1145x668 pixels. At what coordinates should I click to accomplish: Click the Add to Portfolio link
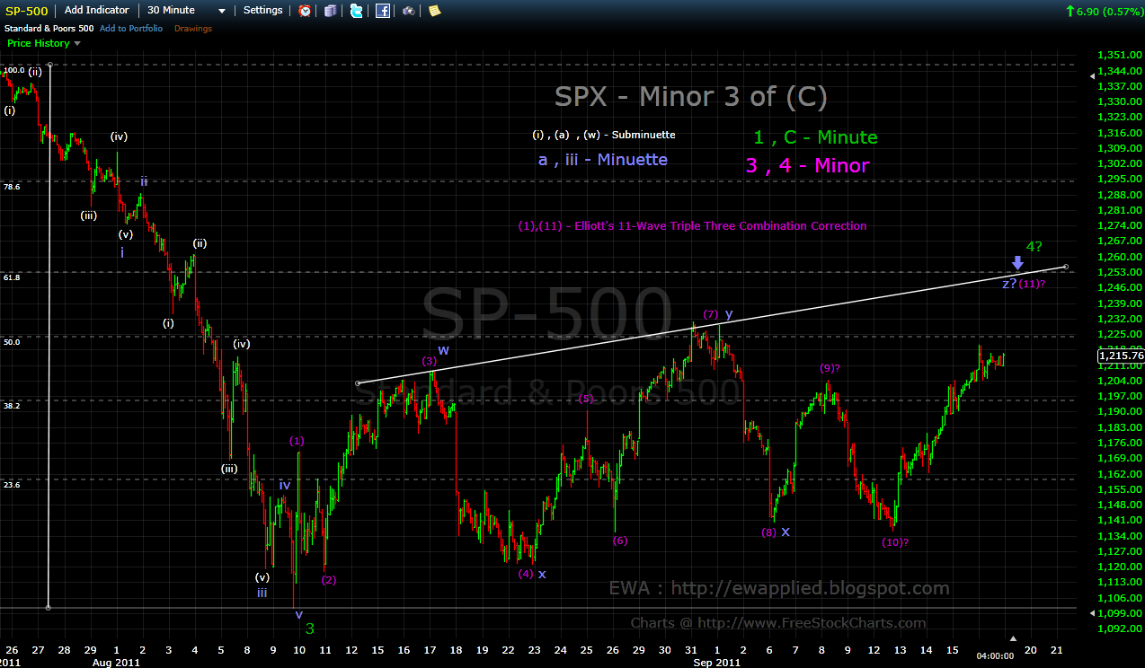point(130,28)
